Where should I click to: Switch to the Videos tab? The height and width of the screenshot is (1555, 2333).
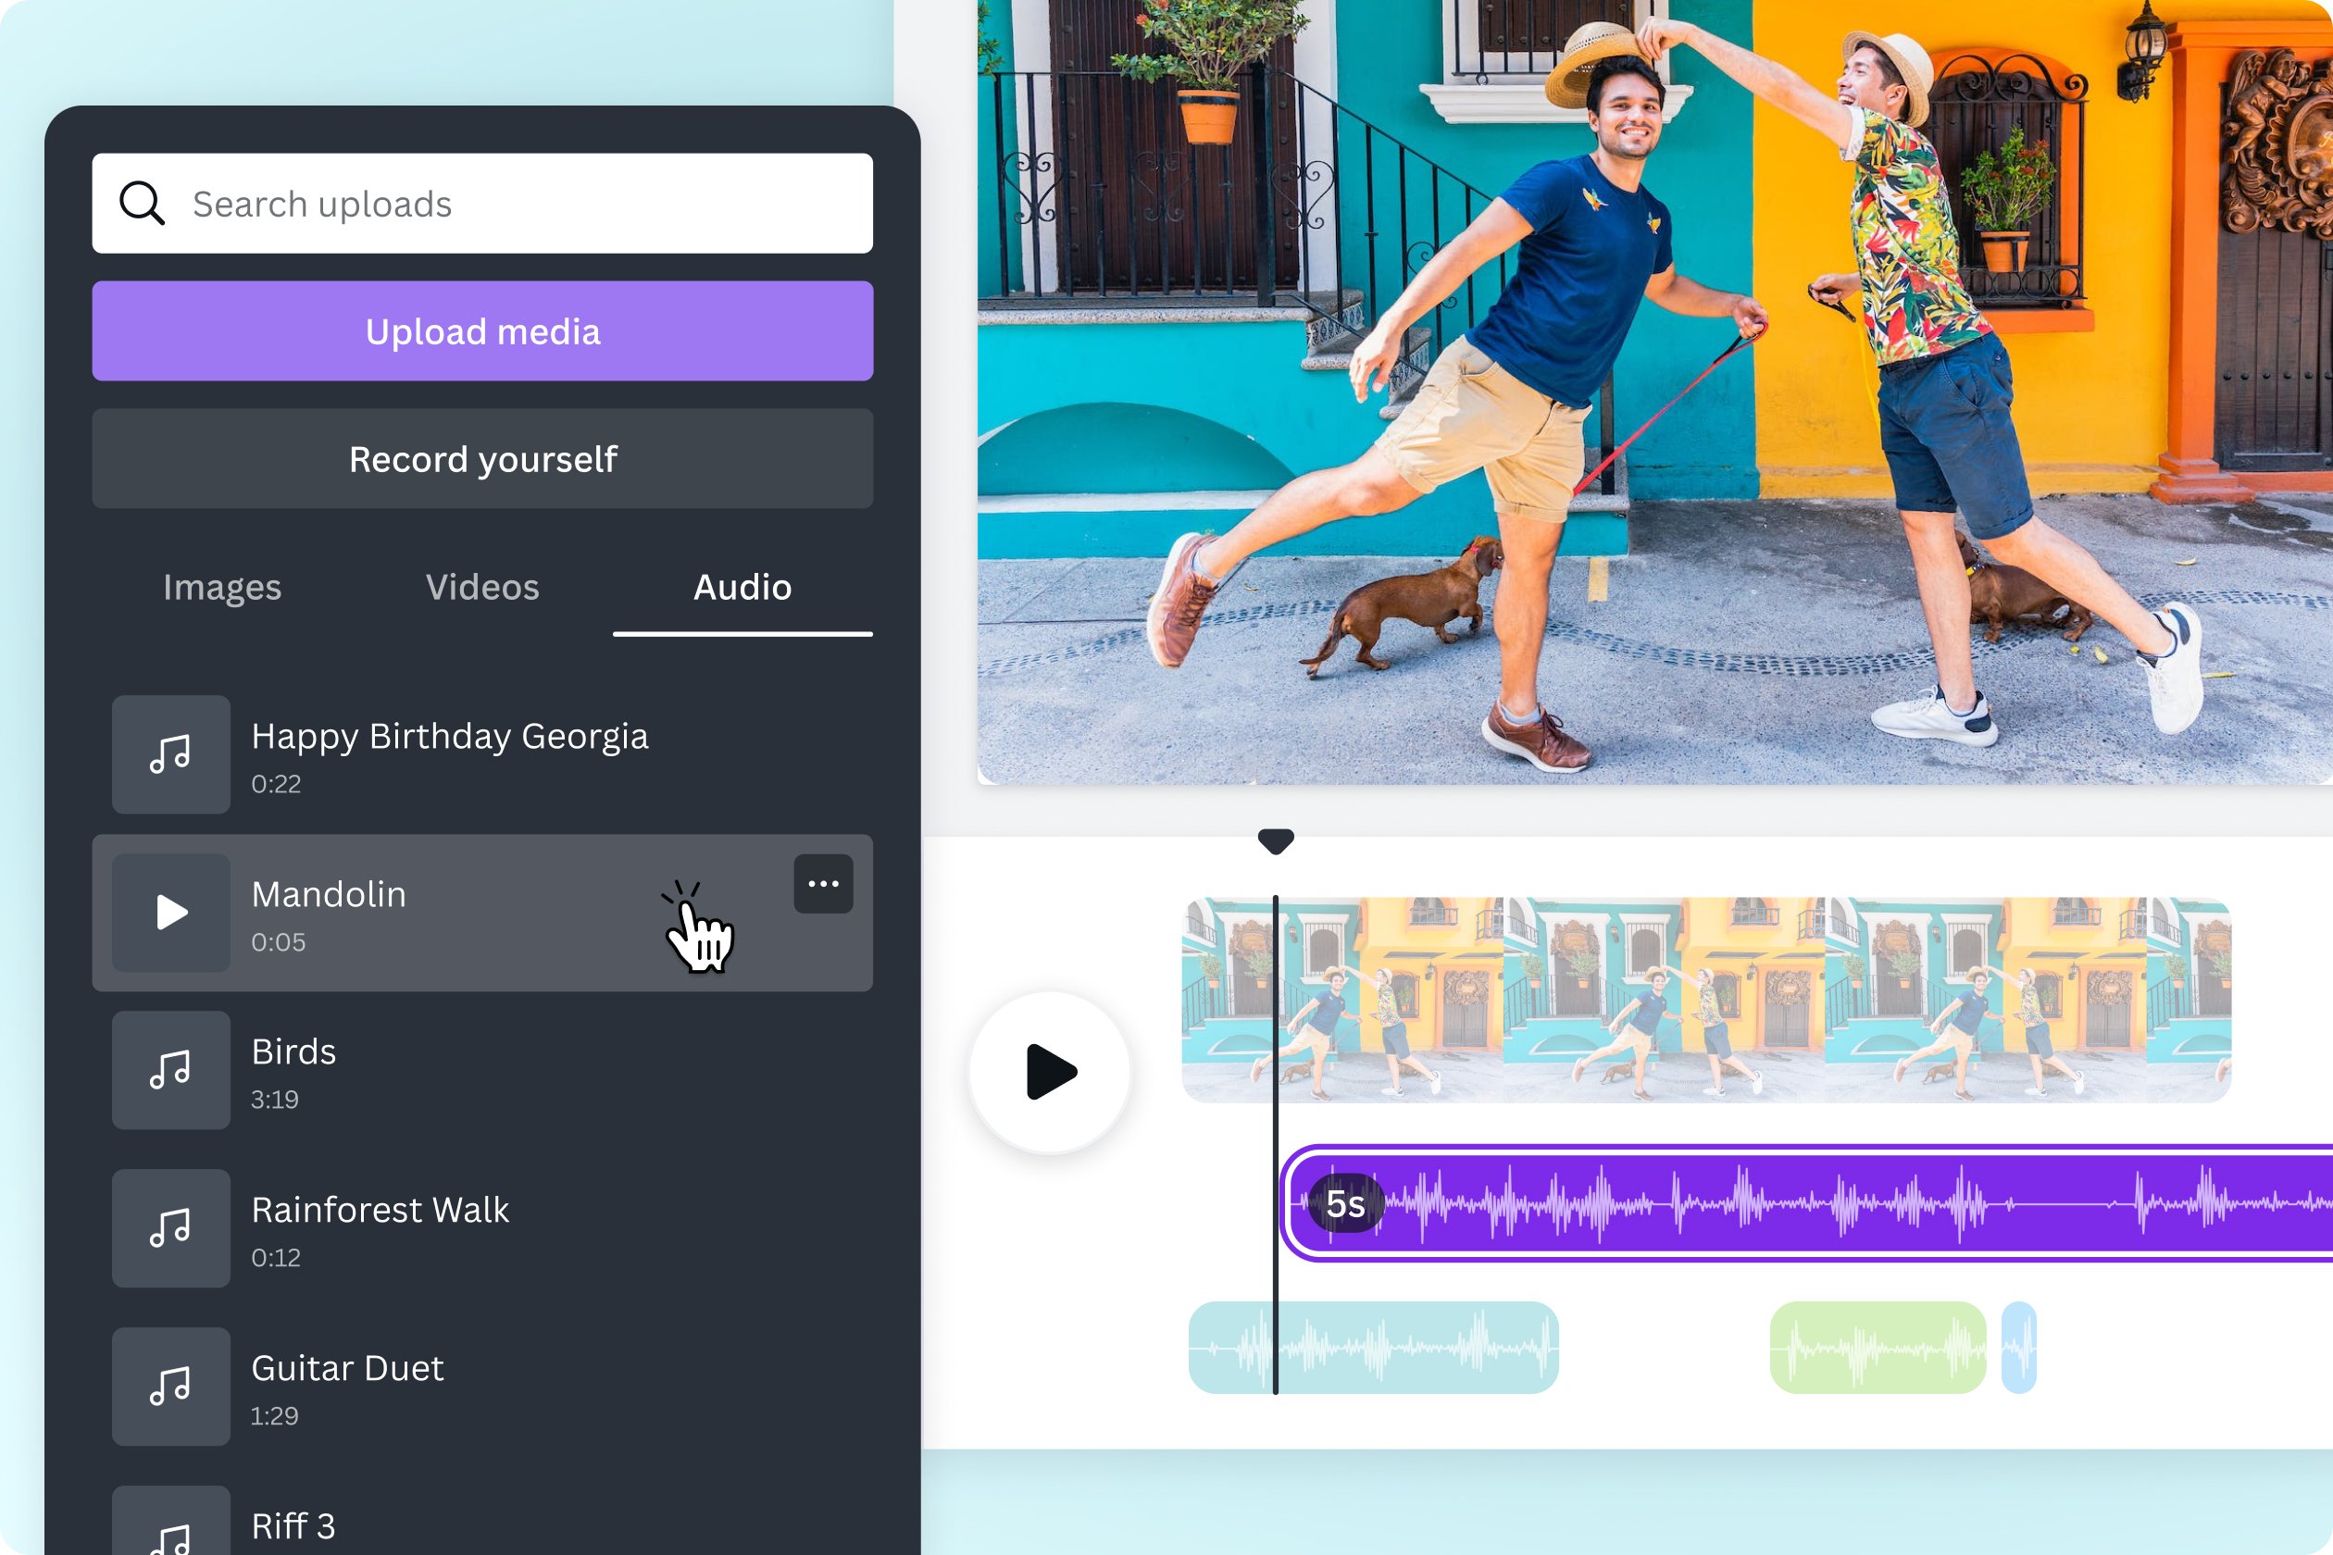(482, 585)
